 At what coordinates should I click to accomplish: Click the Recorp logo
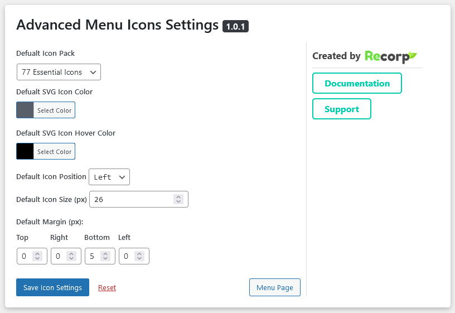pyautogui.click(x=390, y=56)
